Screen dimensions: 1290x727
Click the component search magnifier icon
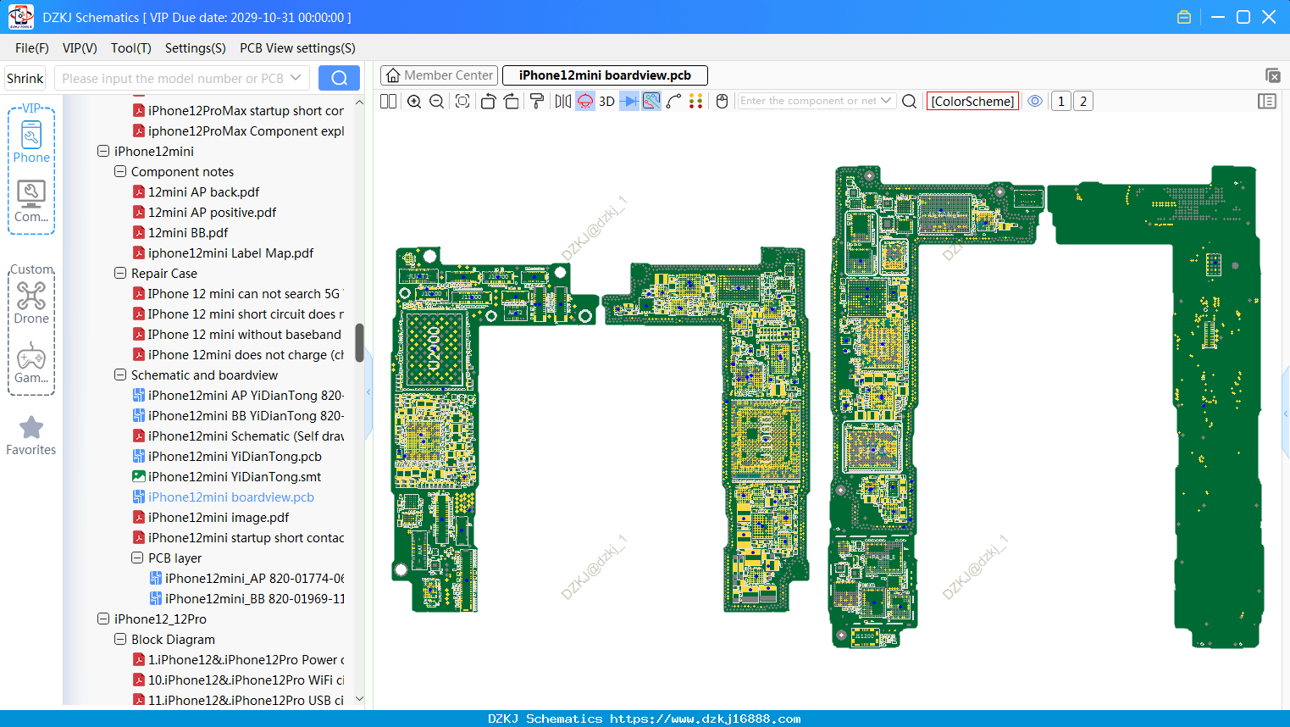point(910,101)
